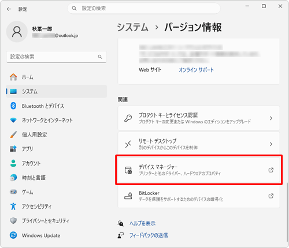Click the Web サイト label

pyautogui.click(x=150, y=70)
